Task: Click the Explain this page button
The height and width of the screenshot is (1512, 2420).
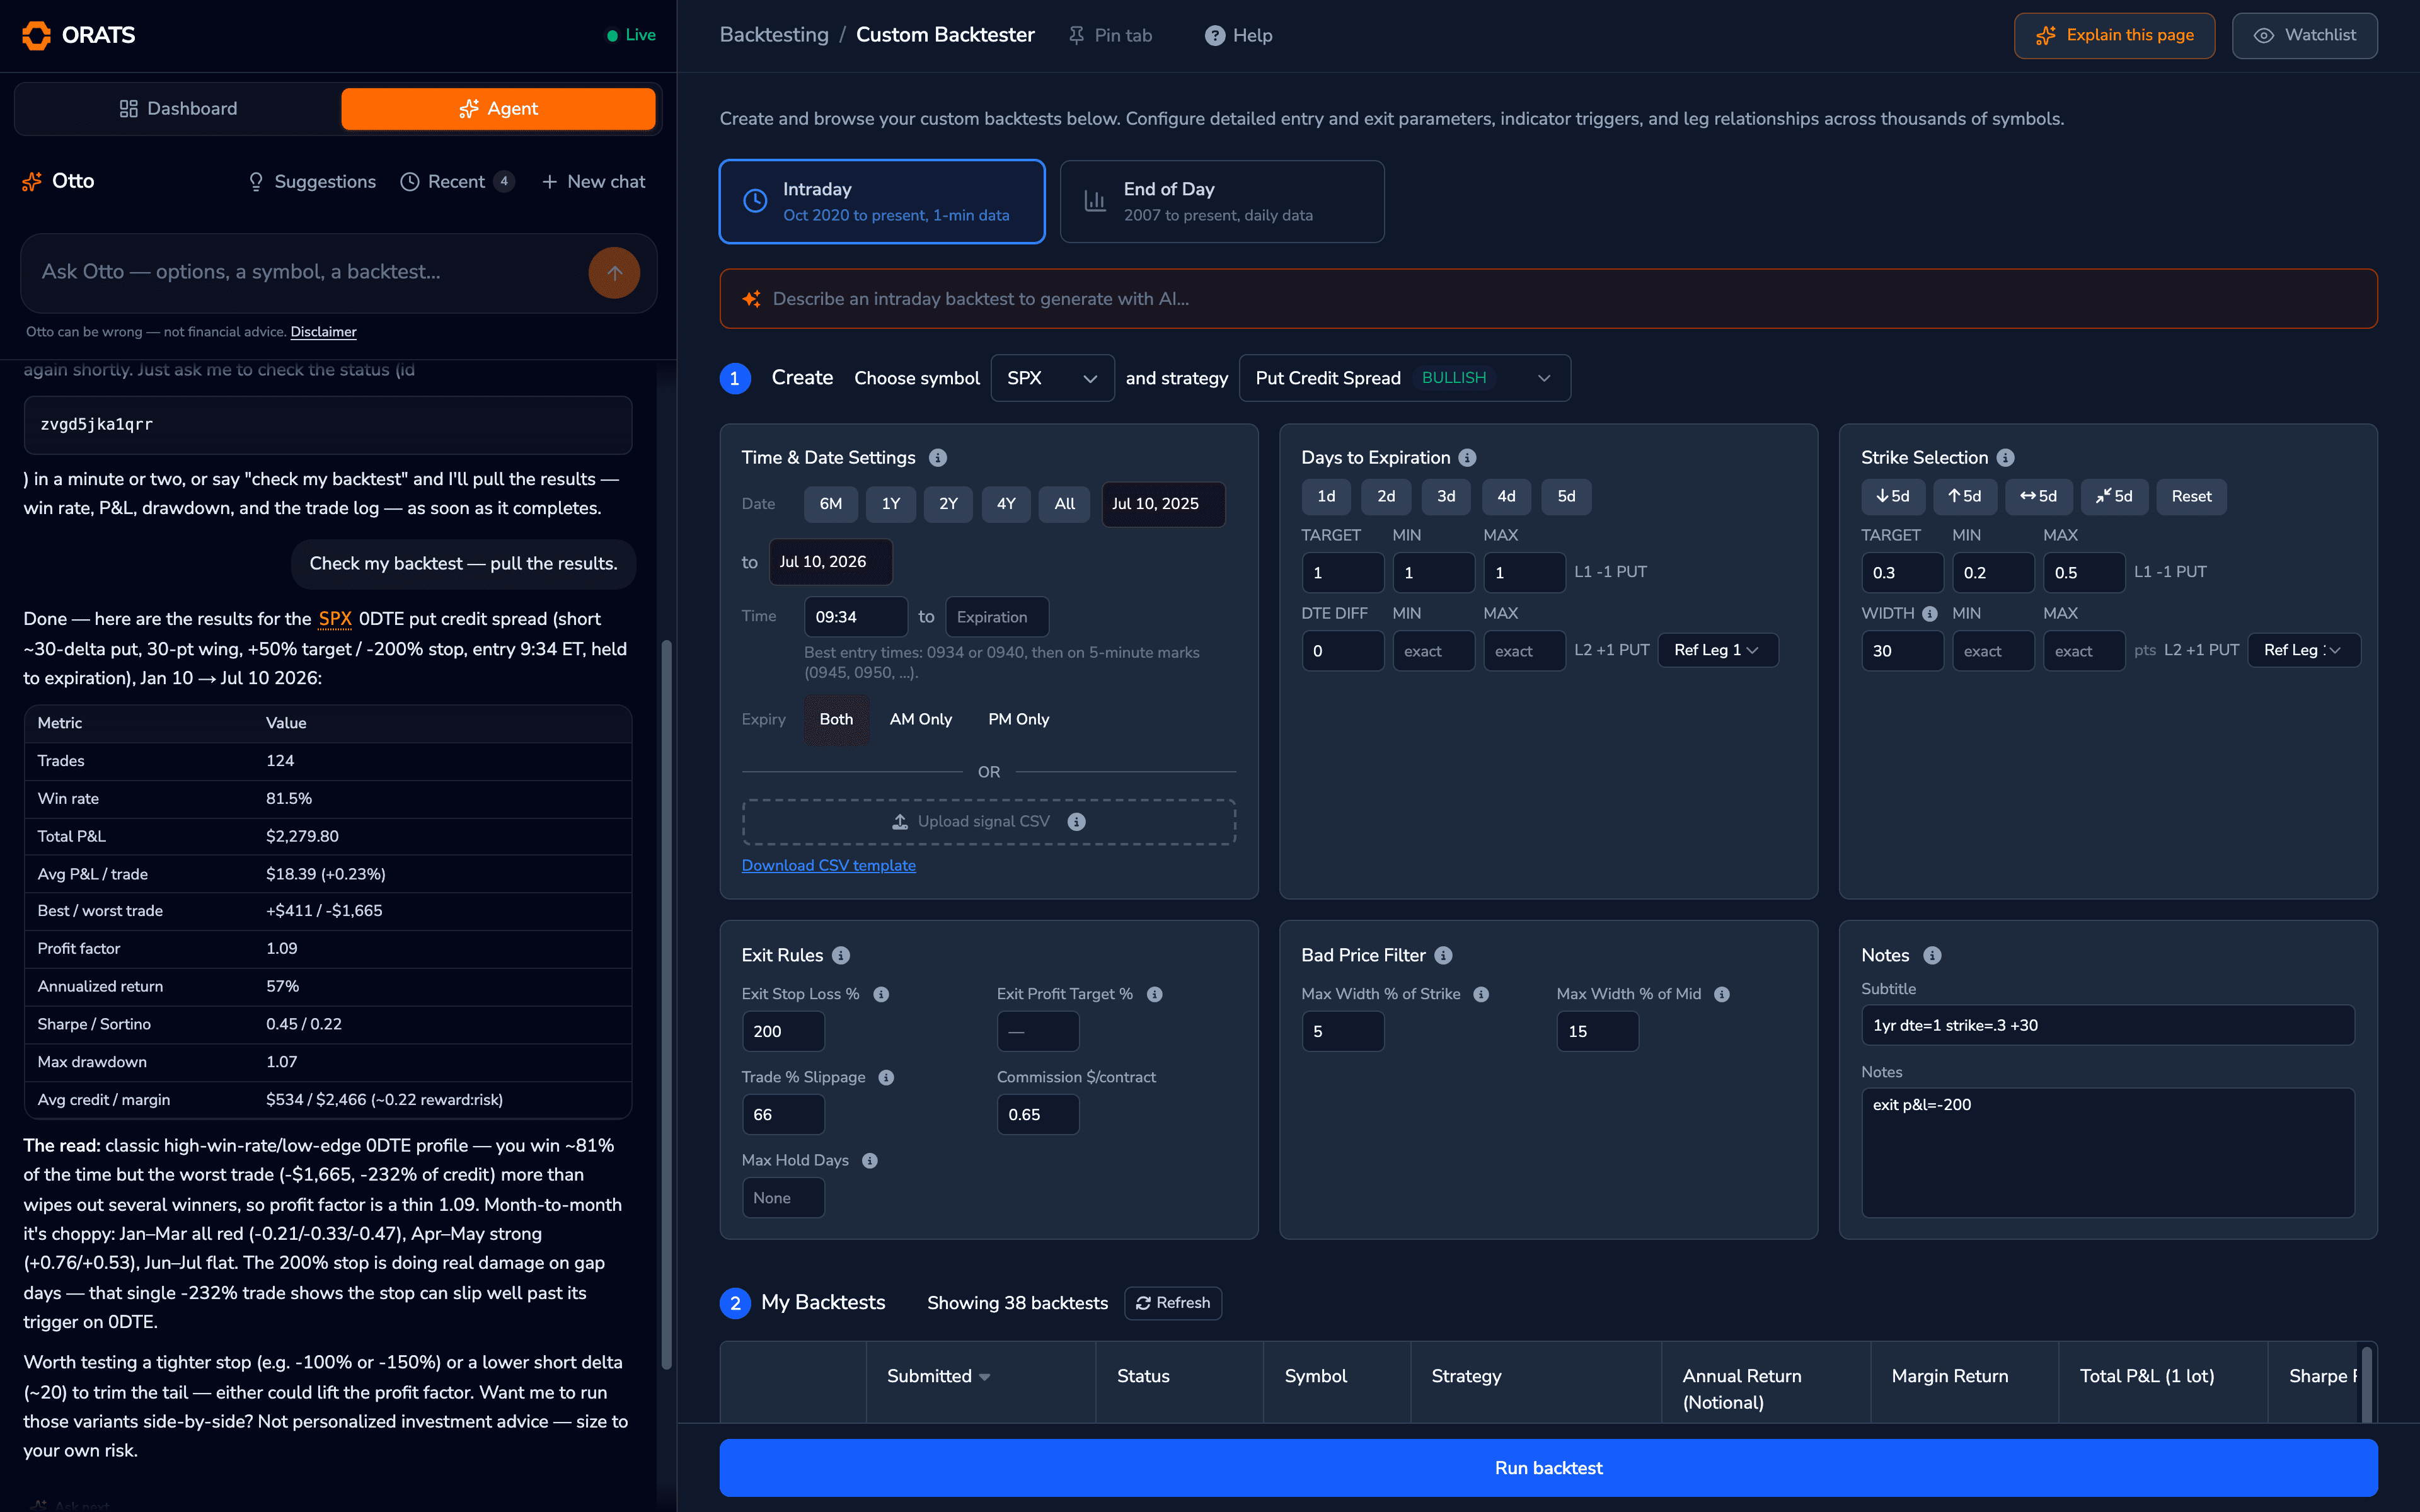Action: (x=2114, y=35)
